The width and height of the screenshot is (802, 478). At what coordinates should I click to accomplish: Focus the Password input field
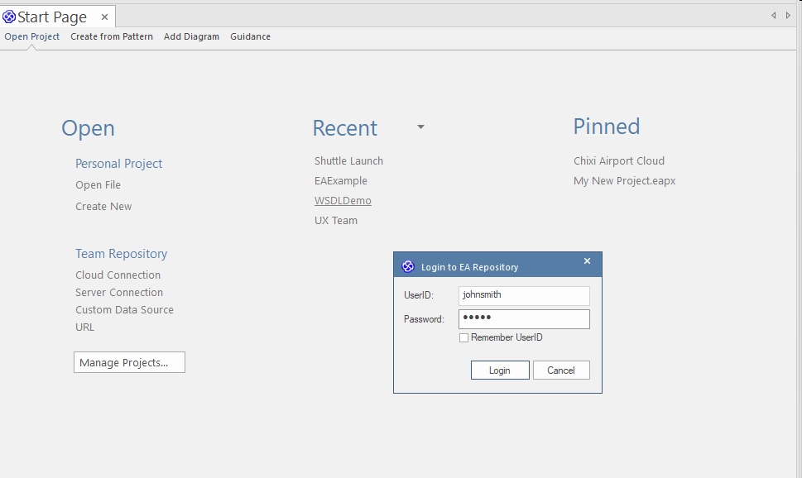click(x=523, y=319)
